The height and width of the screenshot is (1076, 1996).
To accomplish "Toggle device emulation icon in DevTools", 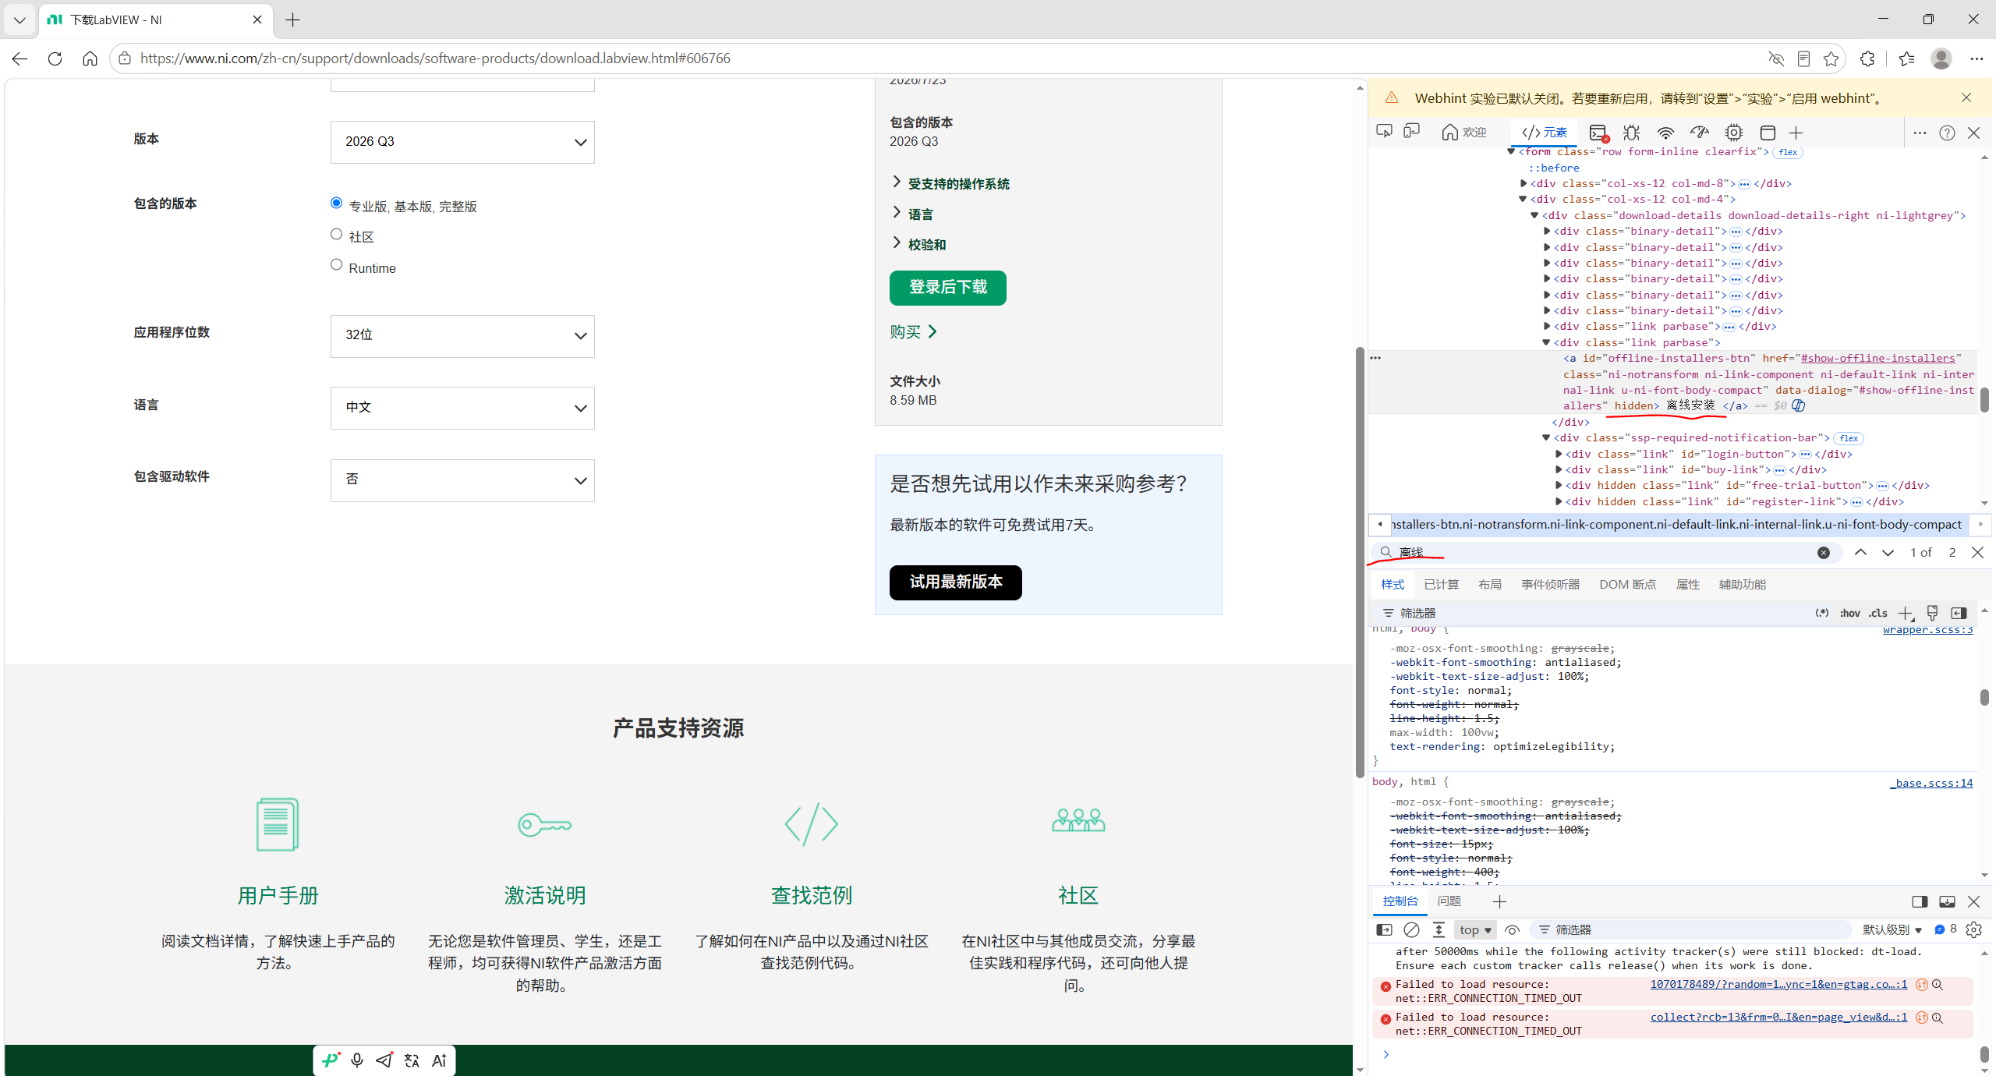I will pos(1412,132).
